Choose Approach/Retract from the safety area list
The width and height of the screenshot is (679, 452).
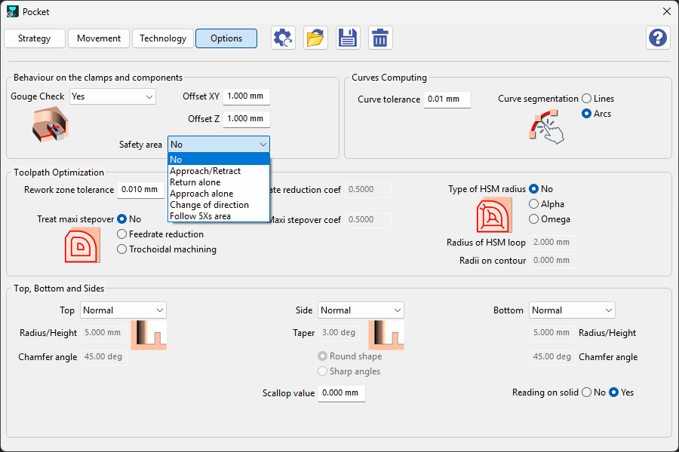point(205,171)
